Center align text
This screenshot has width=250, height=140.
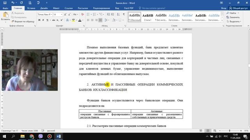92,20
